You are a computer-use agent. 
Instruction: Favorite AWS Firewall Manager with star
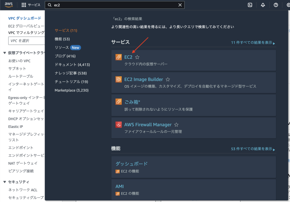pos(176,124)
